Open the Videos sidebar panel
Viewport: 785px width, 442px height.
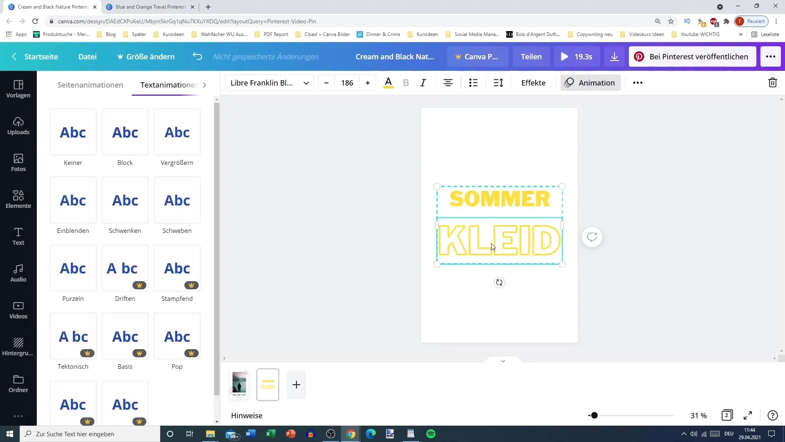tap(18, 310)
